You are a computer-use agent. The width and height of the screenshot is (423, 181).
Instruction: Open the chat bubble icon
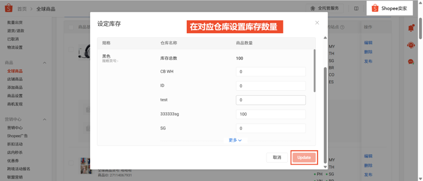[411, 62]
